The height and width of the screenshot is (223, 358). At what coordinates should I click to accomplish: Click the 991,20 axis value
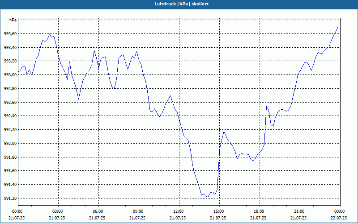(x=10, y=198)
